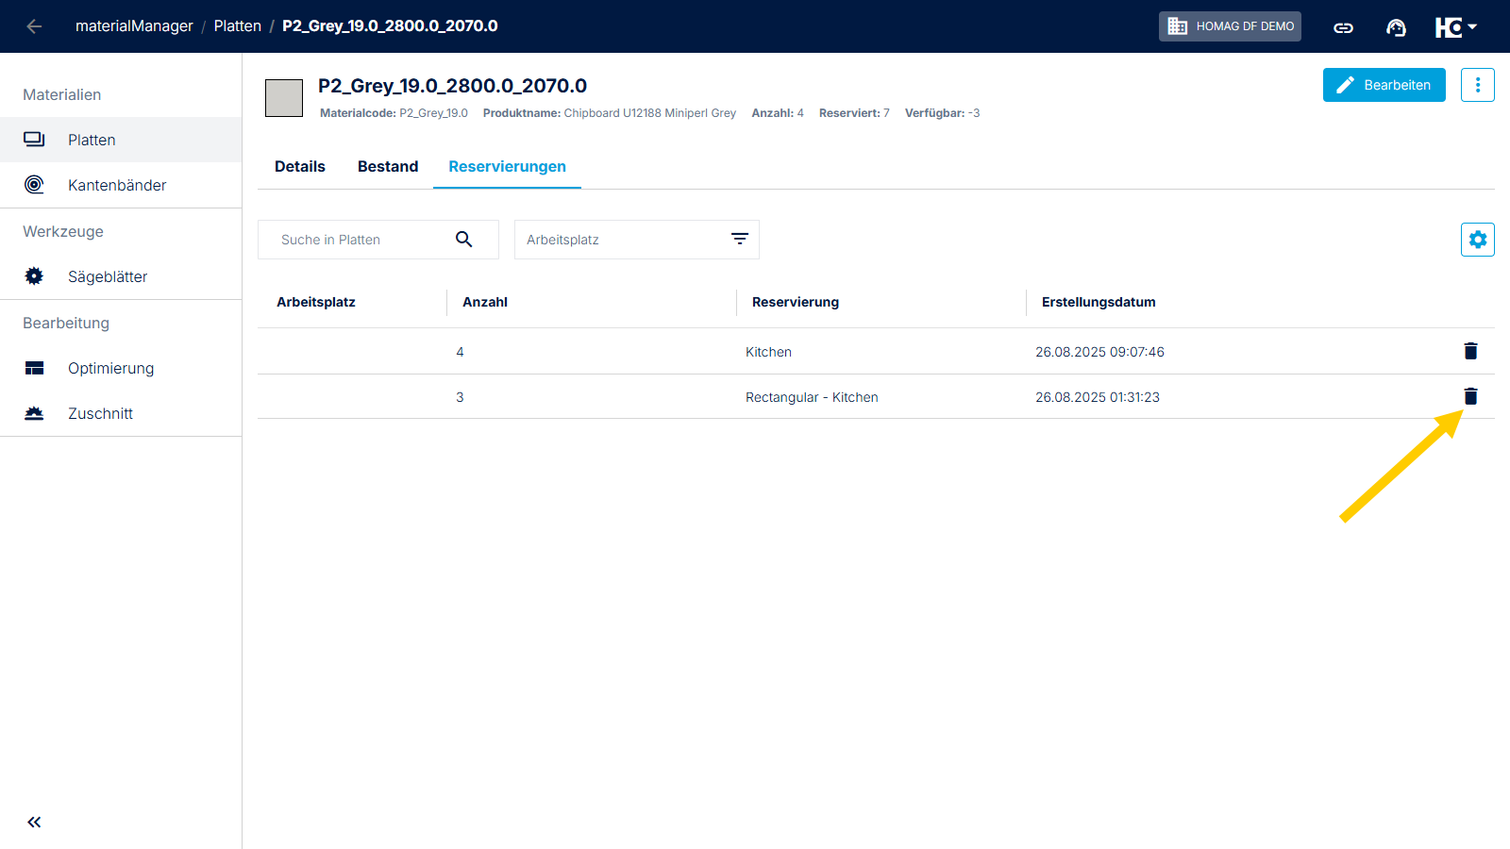Screen dimensions: 1510x849
Task: Click the Kantenbänder roll icon
Action: (x=34, y=185)
